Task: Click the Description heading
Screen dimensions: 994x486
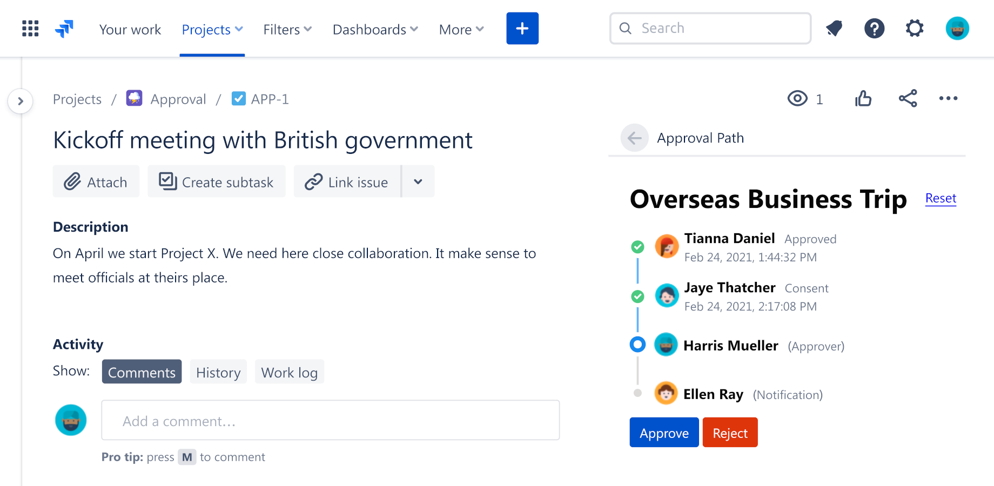Action: [x=90, y=227]
